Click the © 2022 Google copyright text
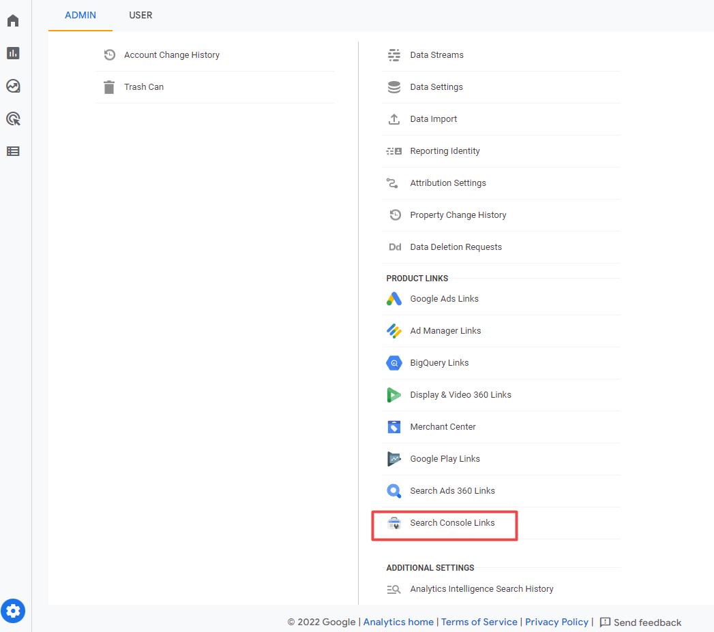Image resolution: width=714 pixels, height=632 pixels. (321, 622)
